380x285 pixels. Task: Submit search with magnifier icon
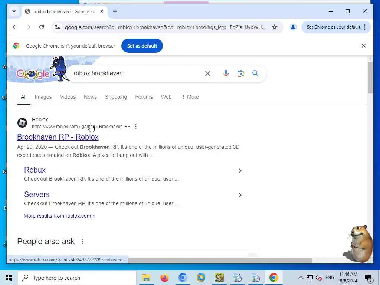click(x=255, y=73)
